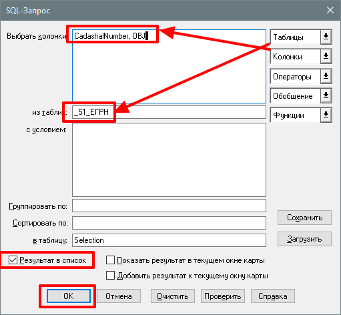The image size is (341, 315).
Task: Open the Операторы dropdown
Action: (326, 76)
